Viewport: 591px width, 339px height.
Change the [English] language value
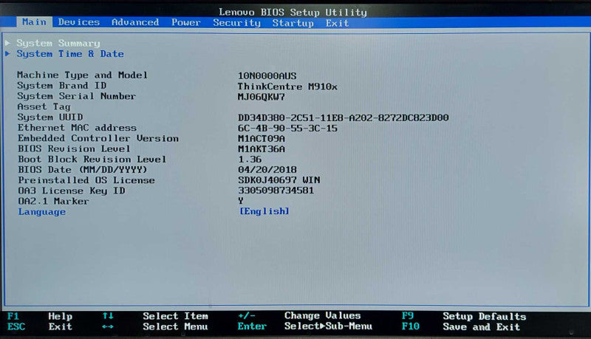coord(264,211)
